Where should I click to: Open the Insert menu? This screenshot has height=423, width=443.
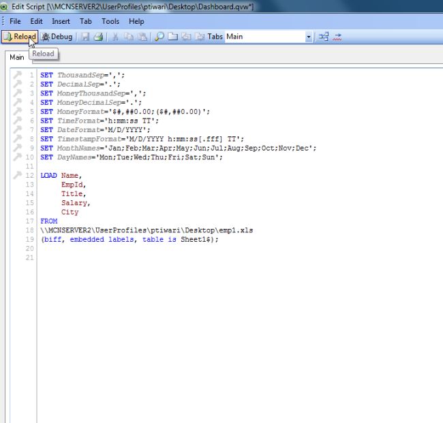pyautogui.click(x=61, y=22)
